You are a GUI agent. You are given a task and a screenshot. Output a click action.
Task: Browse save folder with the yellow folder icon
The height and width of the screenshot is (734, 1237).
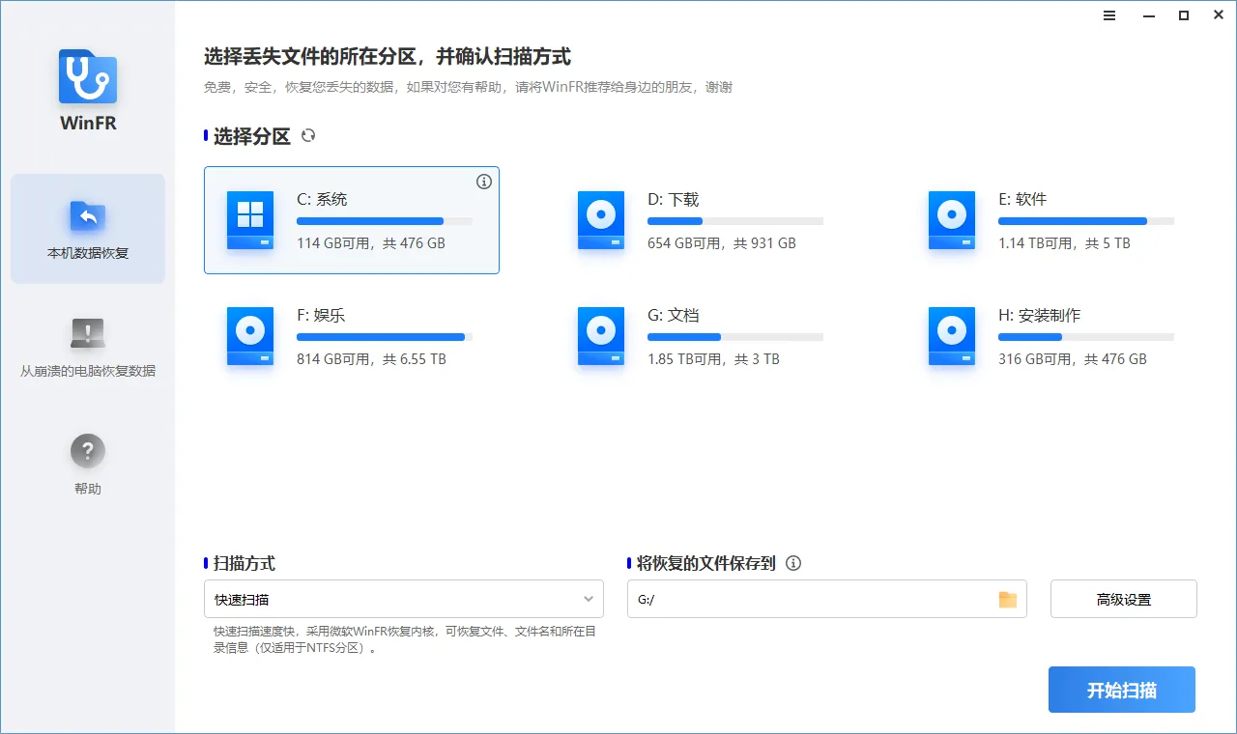tap(1008, 600)
